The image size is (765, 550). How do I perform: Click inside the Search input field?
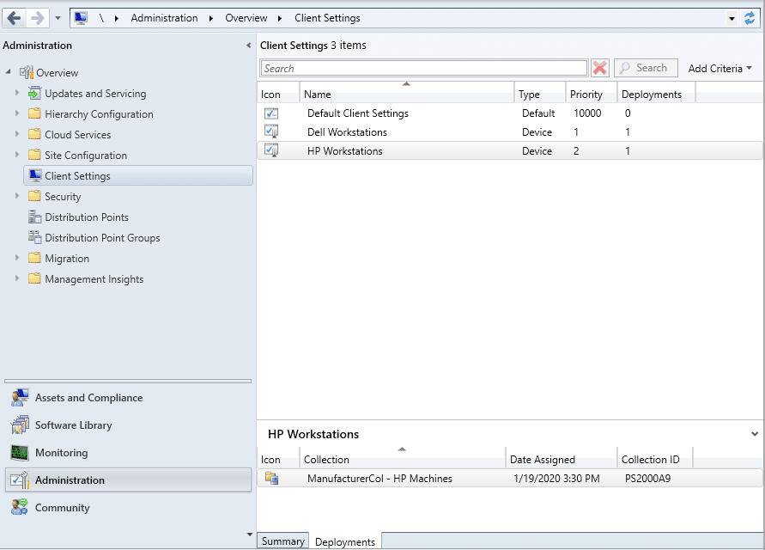tap(421, 67)
